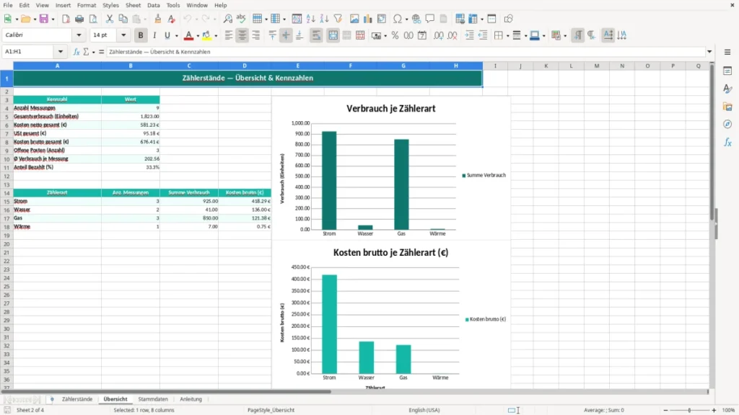Clear direct formatting
This screenshot has height=415, width=739.
pos(172,19)
